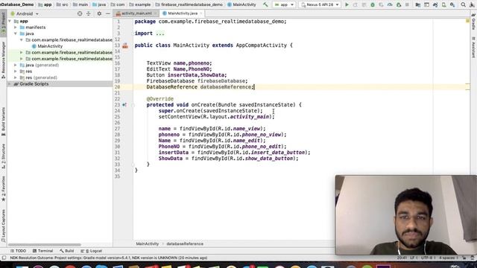Open the Terminal tool window
Image resolution: width=477 pixels, height=268 pixels.
[43, 251]
